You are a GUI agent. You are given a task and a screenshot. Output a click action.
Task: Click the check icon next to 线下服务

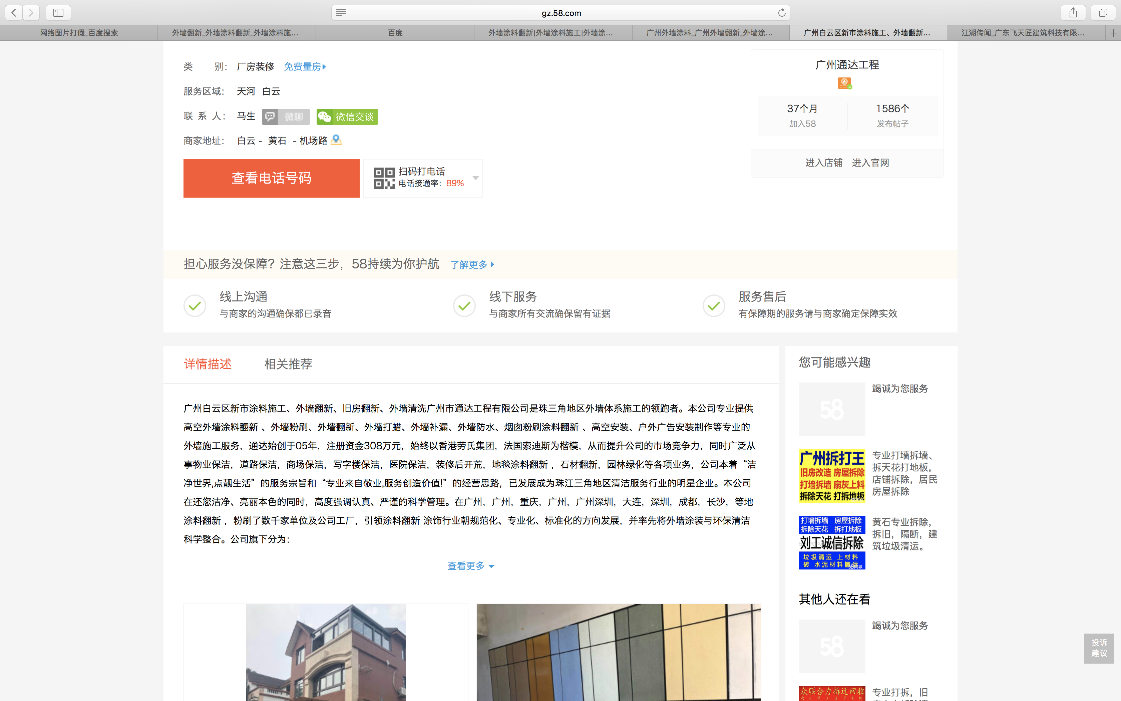[465, 305]
